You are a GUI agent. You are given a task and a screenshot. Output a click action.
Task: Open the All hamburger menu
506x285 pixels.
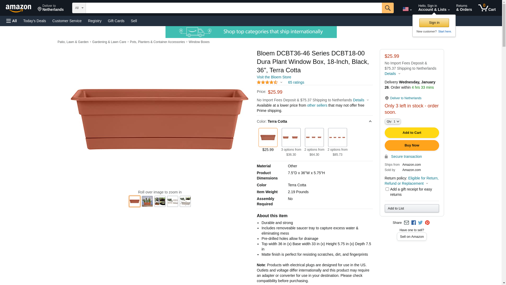point(12,21)
